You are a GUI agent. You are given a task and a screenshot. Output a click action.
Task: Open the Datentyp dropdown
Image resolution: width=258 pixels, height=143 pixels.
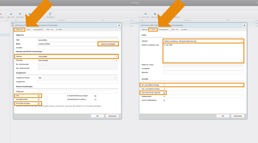click(116, 57)
